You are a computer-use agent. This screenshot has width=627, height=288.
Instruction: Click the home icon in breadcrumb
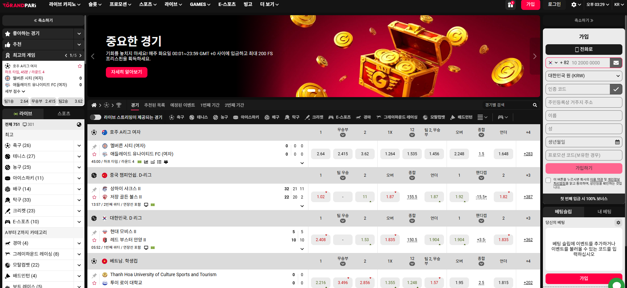pyautogui.click(x=94, y=105)
